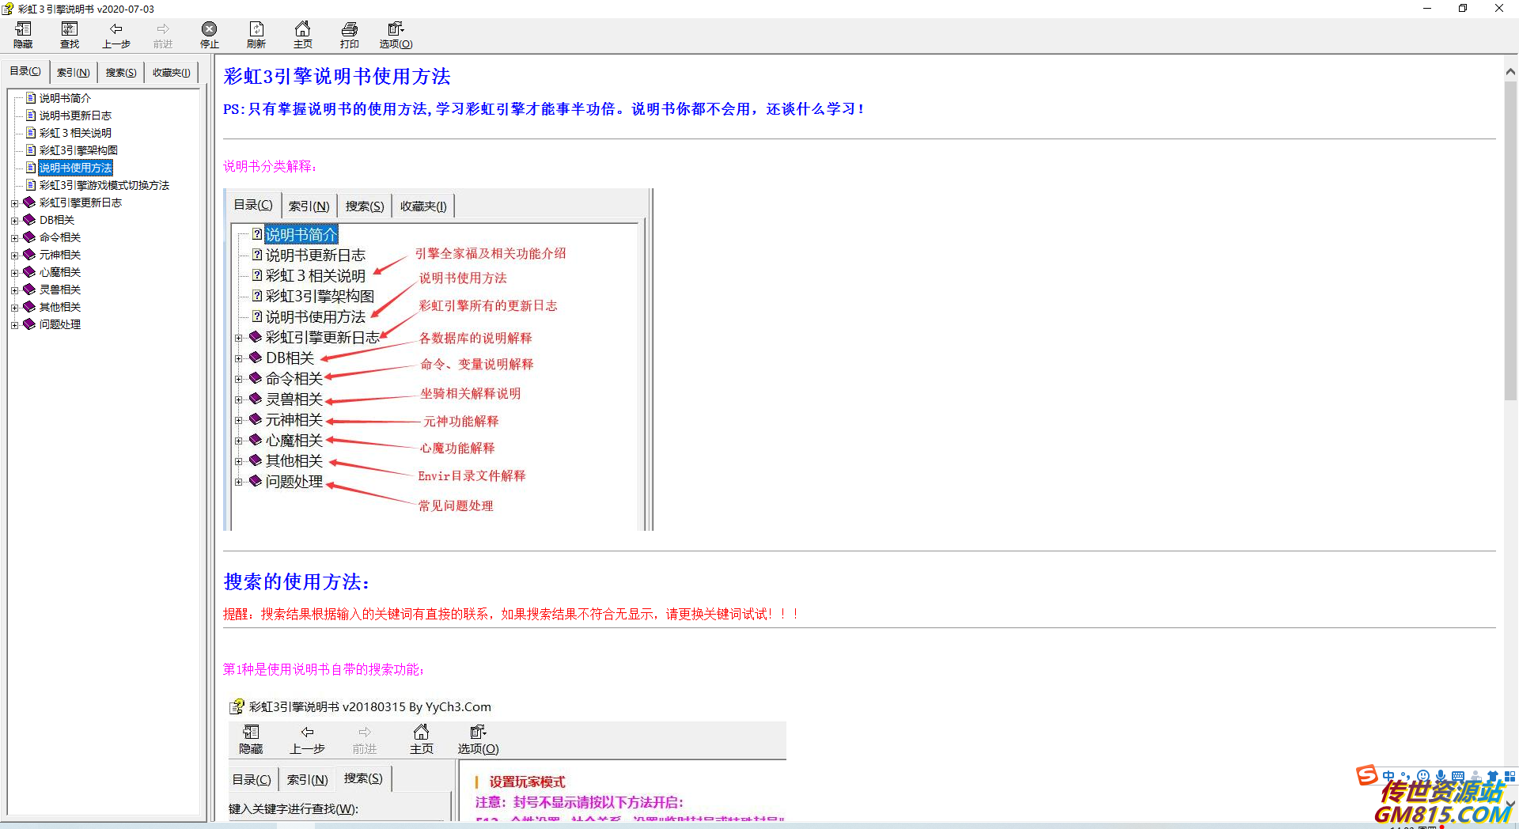Go back using 上一步 arrow

(x=116, y=35)
